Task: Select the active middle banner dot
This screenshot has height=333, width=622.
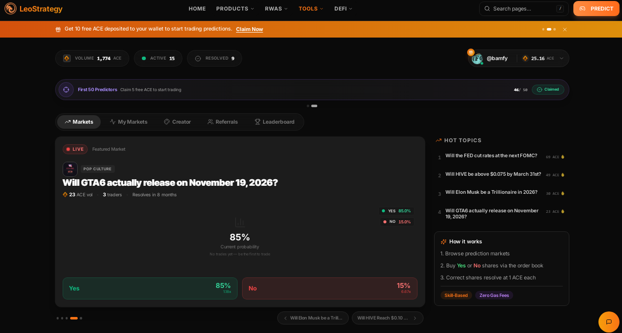Action: point(549,30)
